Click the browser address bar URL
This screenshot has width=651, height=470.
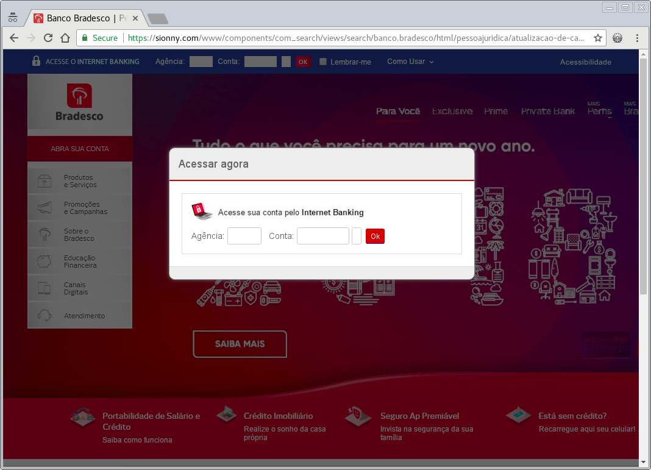click(355, 38)
